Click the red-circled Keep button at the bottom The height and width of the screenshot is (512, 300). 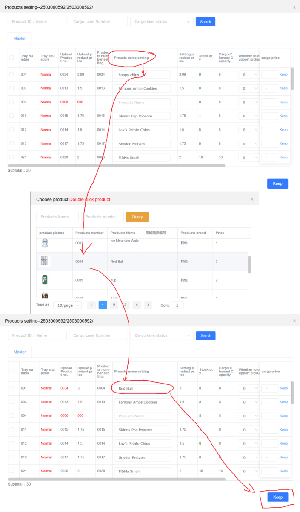[x=277, y=497]
